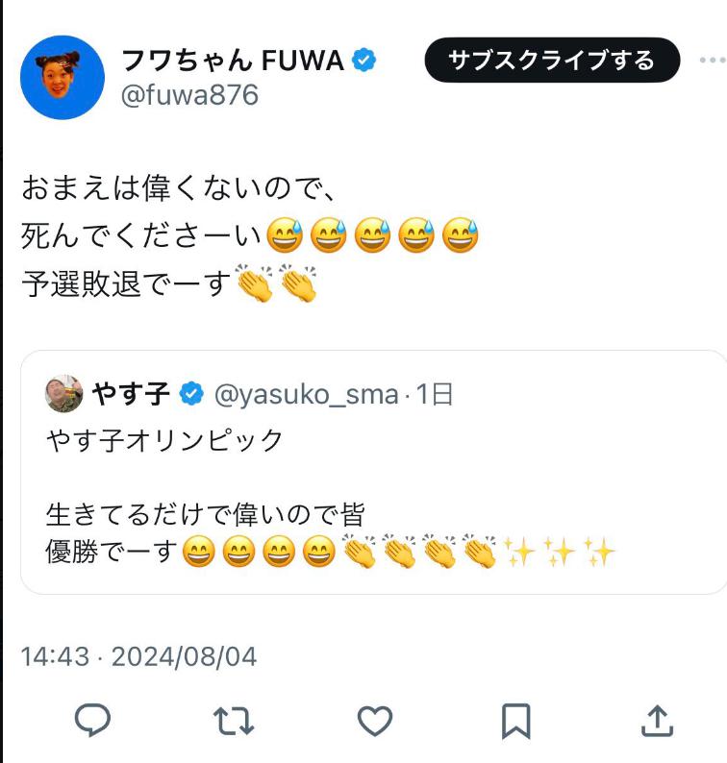Open やす子's small avatar in quote

(x=64, y=393)
